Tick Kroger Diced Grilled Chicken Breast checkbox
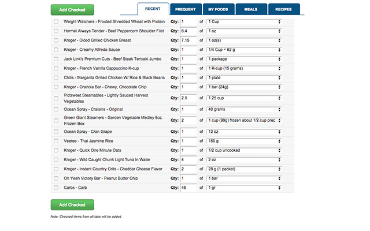 [x=56, y=40]
